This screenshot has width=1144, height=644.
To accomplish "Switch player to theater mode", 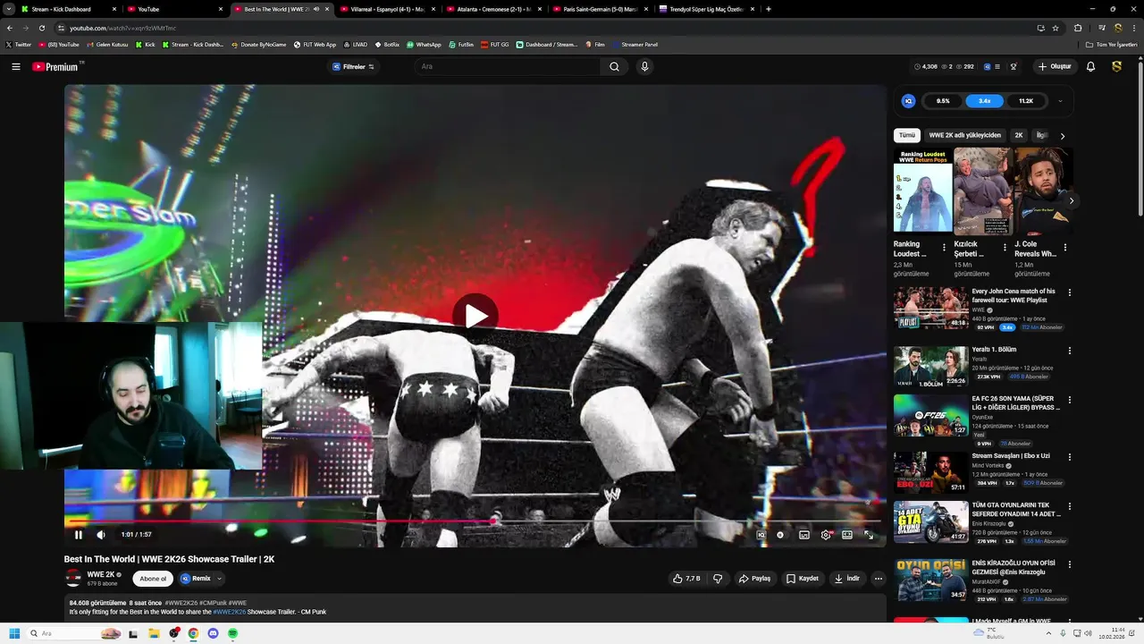I will (847, 535).
